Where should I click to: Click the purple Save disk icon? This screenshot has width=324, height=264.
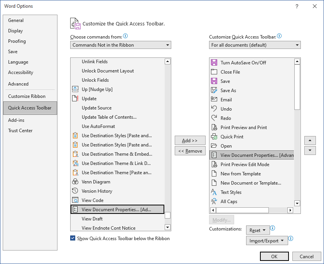214,81
